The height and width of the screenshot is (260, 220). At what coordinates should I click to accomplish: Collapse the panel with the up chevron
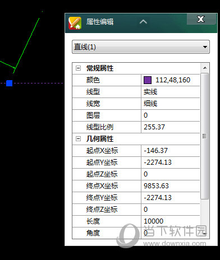(x=143, y=22)
